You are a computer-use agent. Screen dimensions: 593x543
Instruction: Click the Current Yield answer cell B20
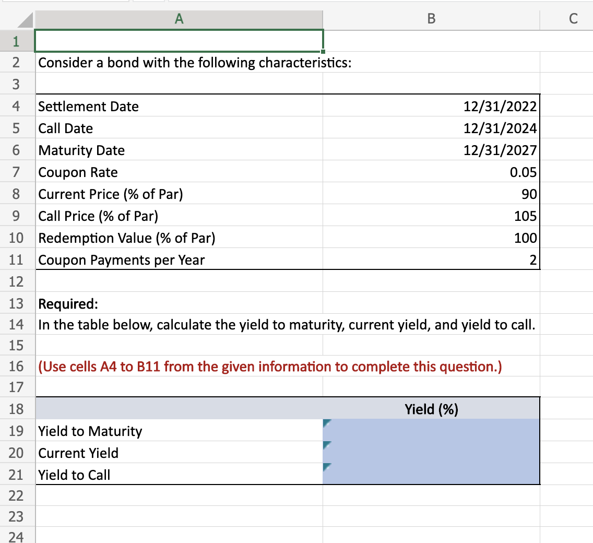point(431,453)
